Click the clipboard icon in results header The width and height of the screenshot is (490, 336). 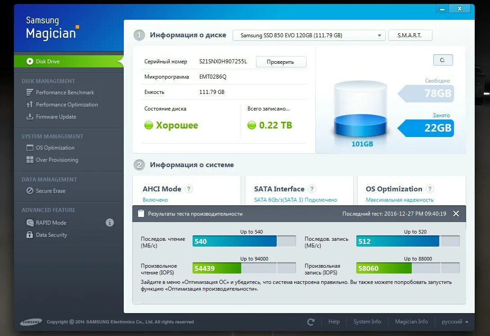click(x=141, y=213)
